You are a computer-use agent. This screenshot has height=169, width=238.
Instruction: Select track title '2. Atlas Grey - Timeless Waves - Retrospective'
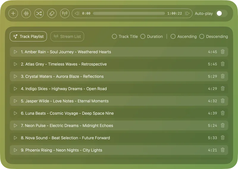[64, 64]
